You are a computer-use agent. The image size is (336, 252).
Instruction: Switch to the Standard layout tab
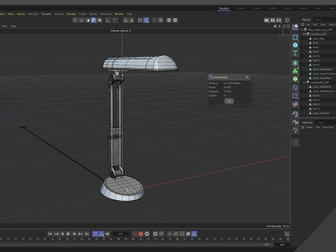tap(224, 8)
